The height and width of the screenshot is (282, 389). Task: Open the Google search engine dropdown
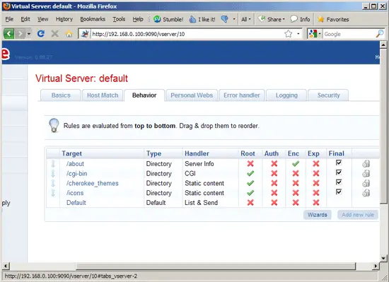coord(314,34)
